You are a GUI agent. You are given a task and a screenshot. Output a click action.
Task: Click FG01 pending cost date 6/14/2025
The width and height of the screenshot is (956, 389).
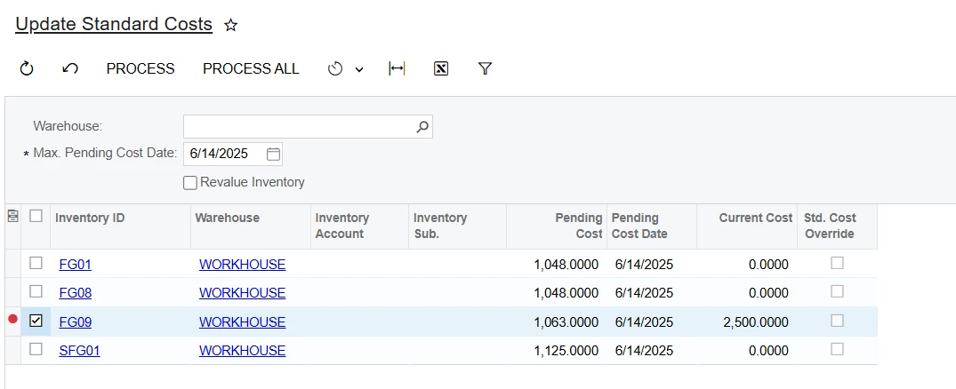pos(652,264)
